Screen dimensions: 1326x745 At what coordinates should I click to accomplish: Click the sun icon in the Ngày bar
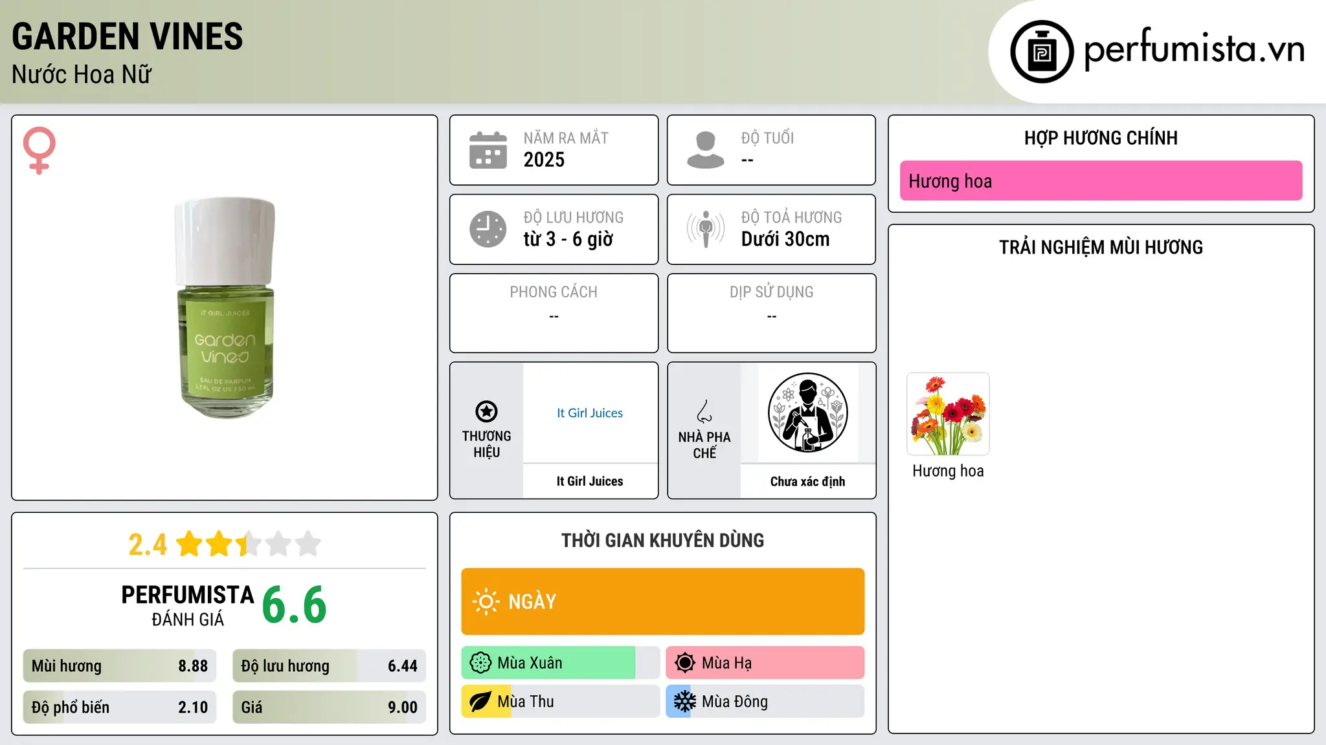[486, 601]
